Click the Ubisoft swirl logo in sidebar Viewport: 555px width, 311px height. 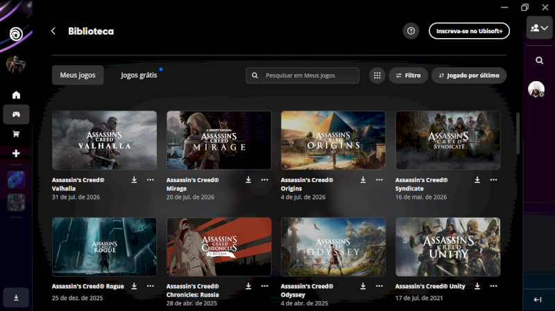tap(16, 34)
